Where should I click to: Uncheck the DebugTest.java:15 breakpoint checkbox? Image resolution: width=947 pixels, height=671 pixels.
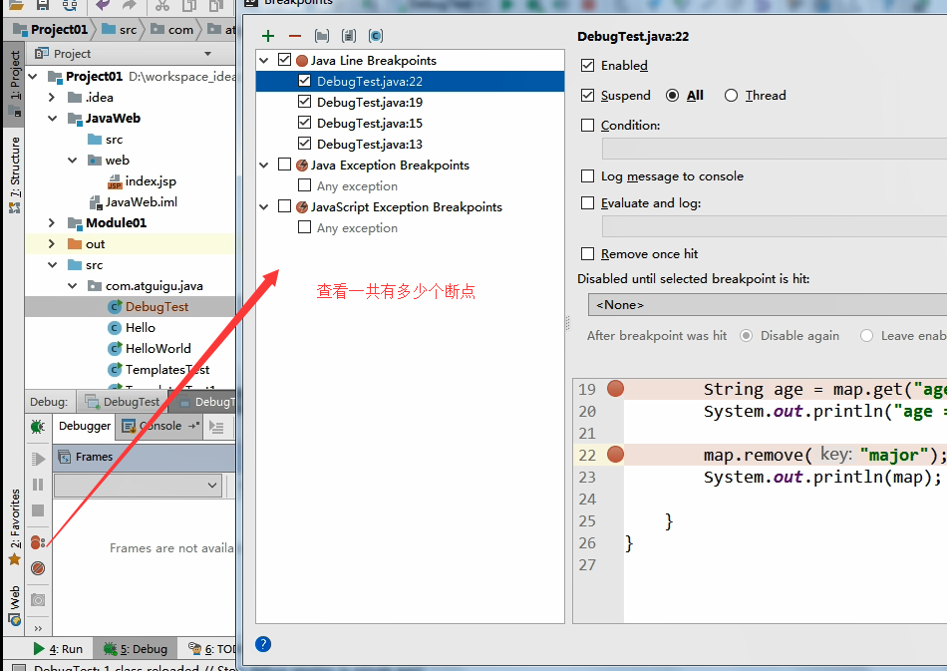pyautogui.click(x=305, y=123)
